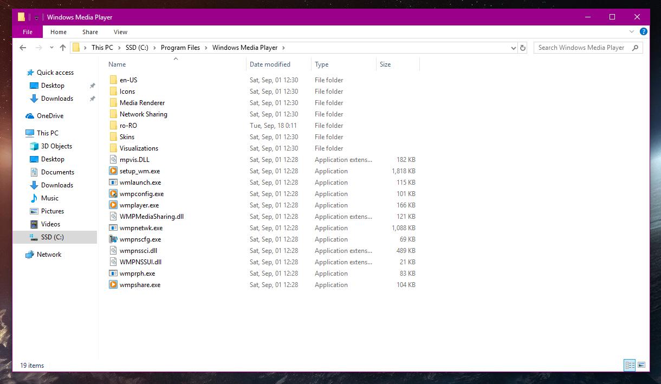
Task: Open the Share ribbon tab
Action: pos(90,32)
